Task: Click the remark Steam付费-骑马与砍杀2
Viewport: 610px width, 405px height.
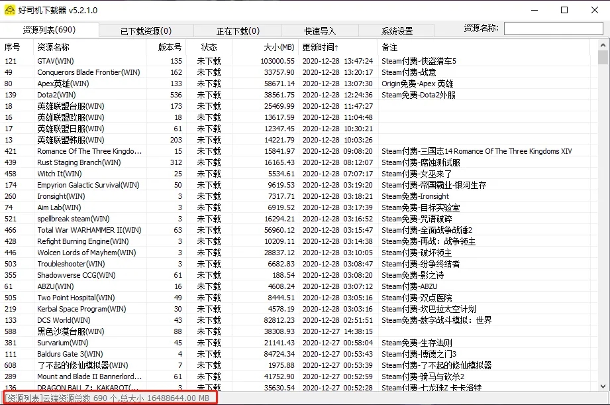Action: [x=423, y=377]
